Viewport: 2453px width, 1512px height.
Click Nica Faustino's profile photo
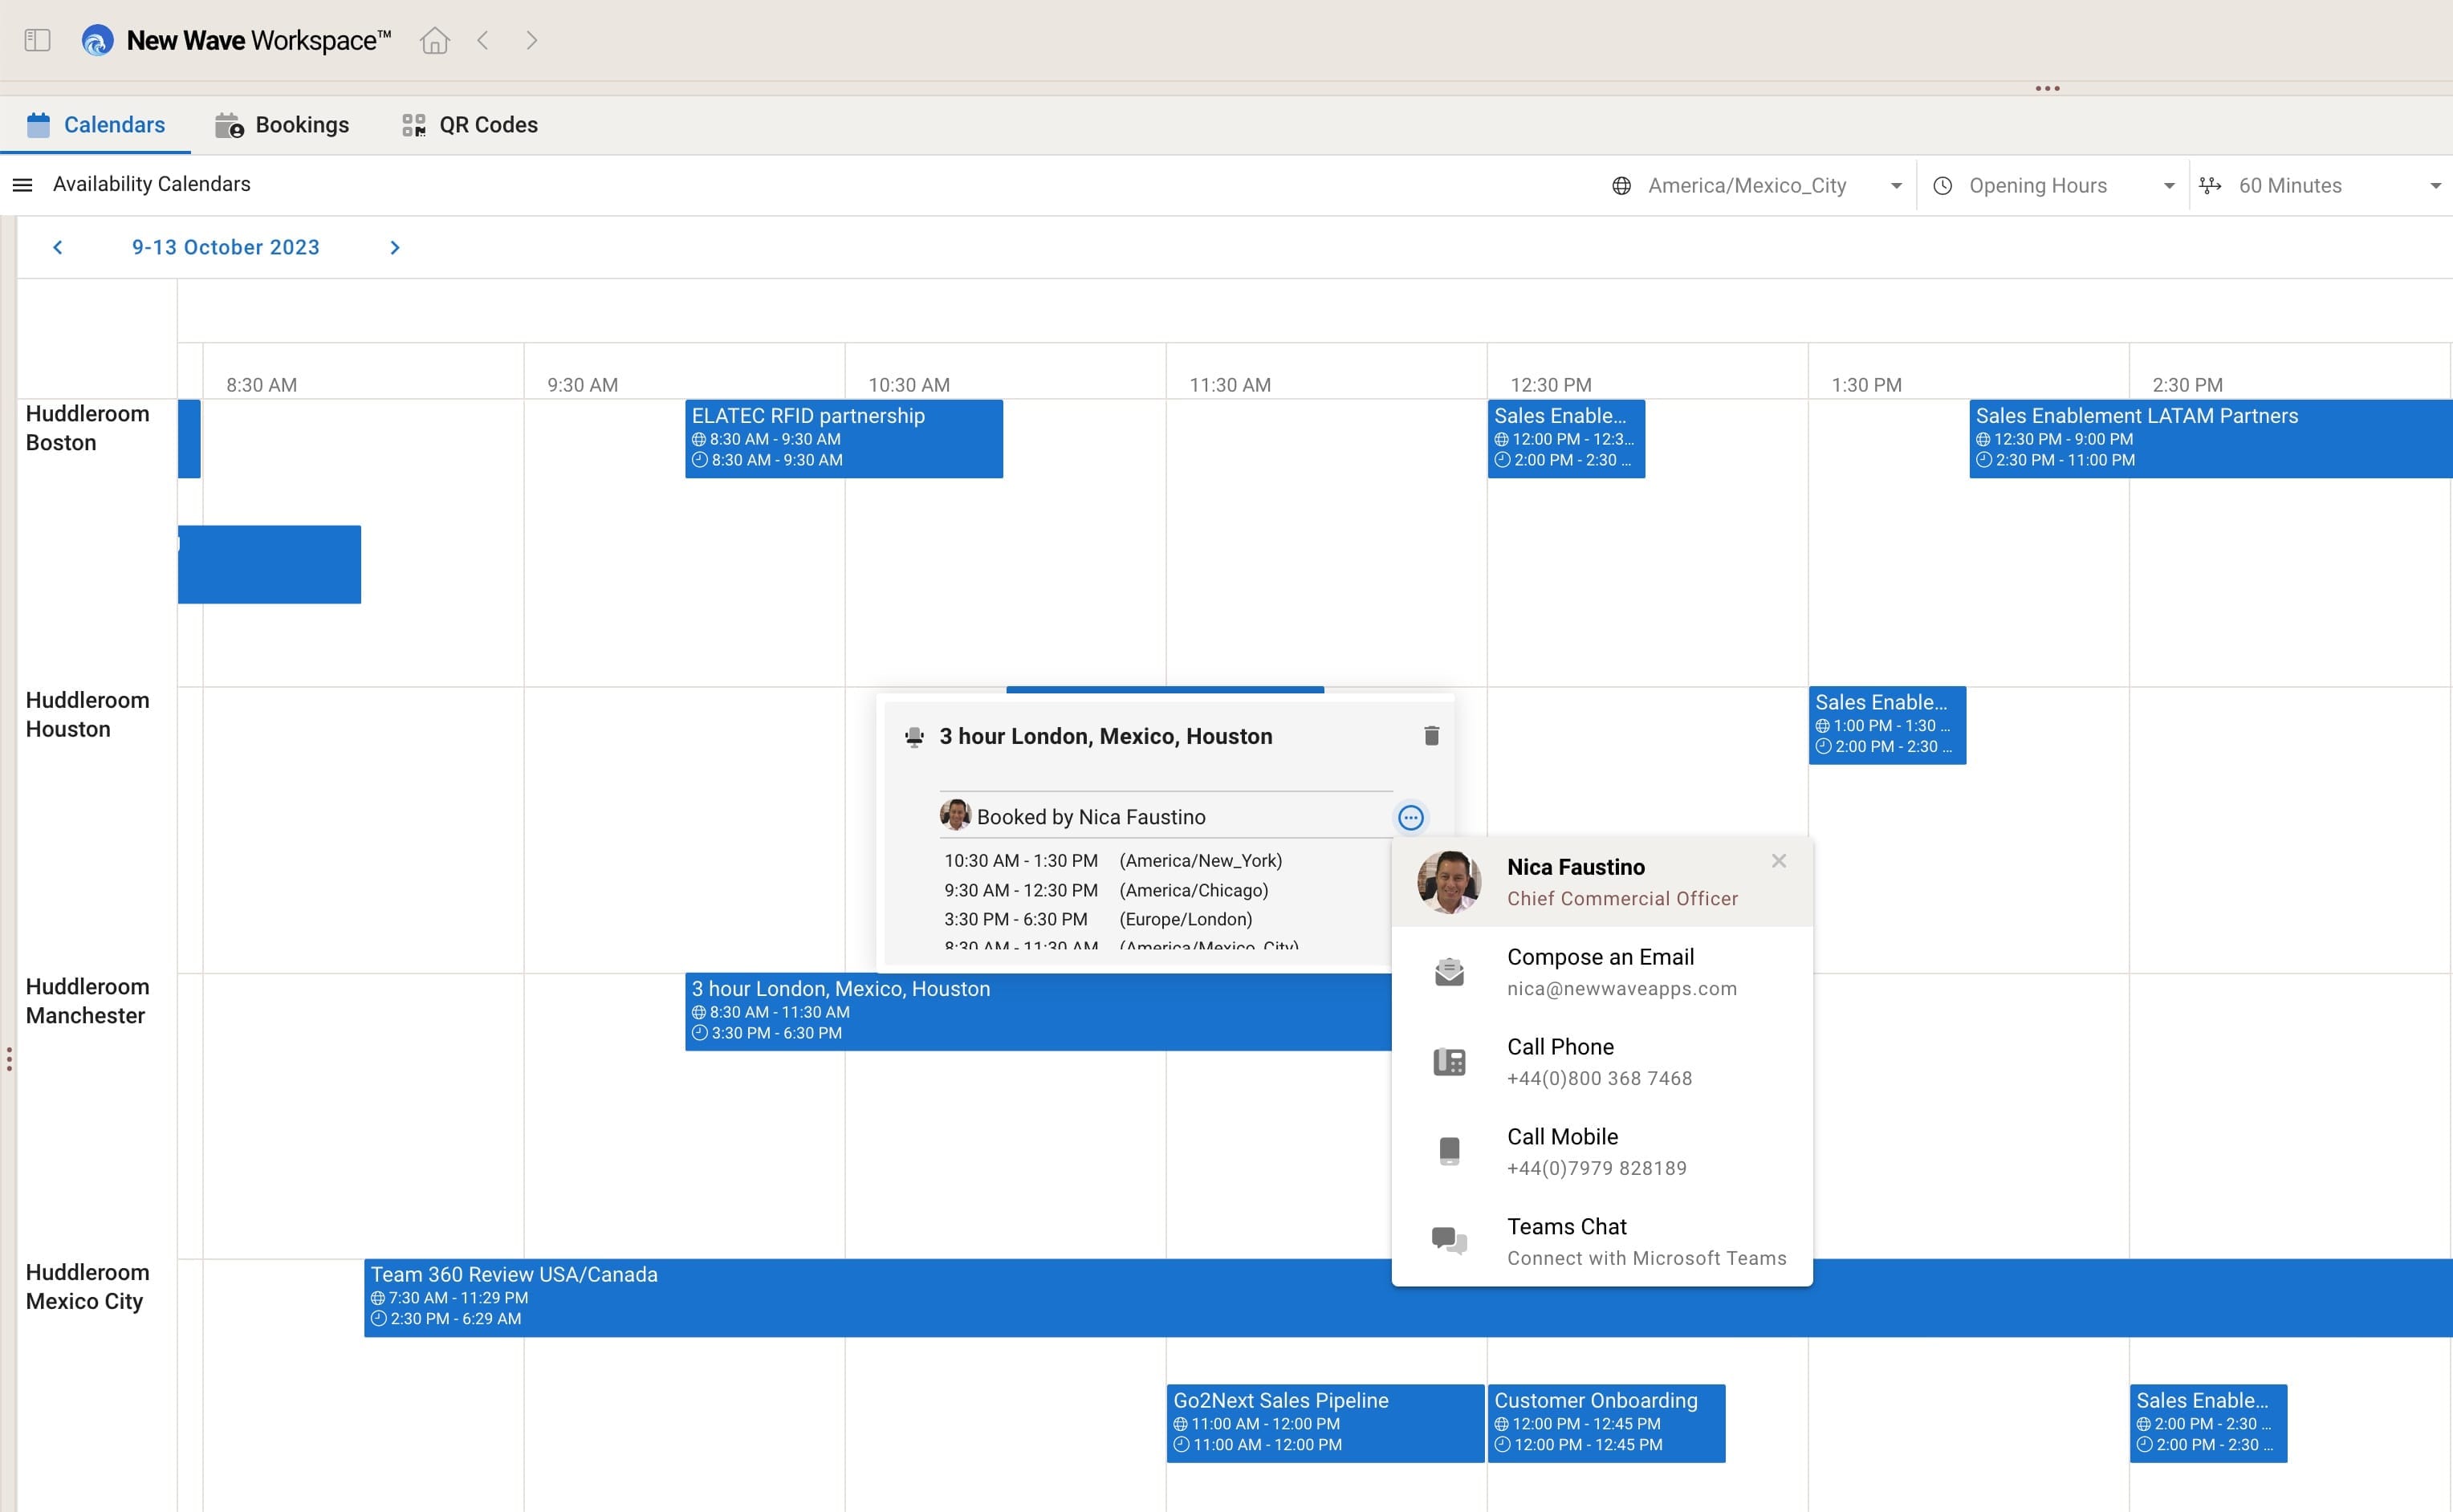1449,880
